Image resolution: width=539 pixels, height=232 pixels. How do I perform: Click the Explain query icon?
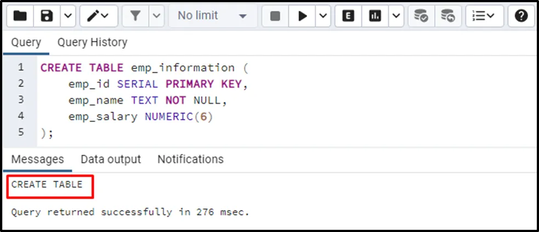point(348,16)
